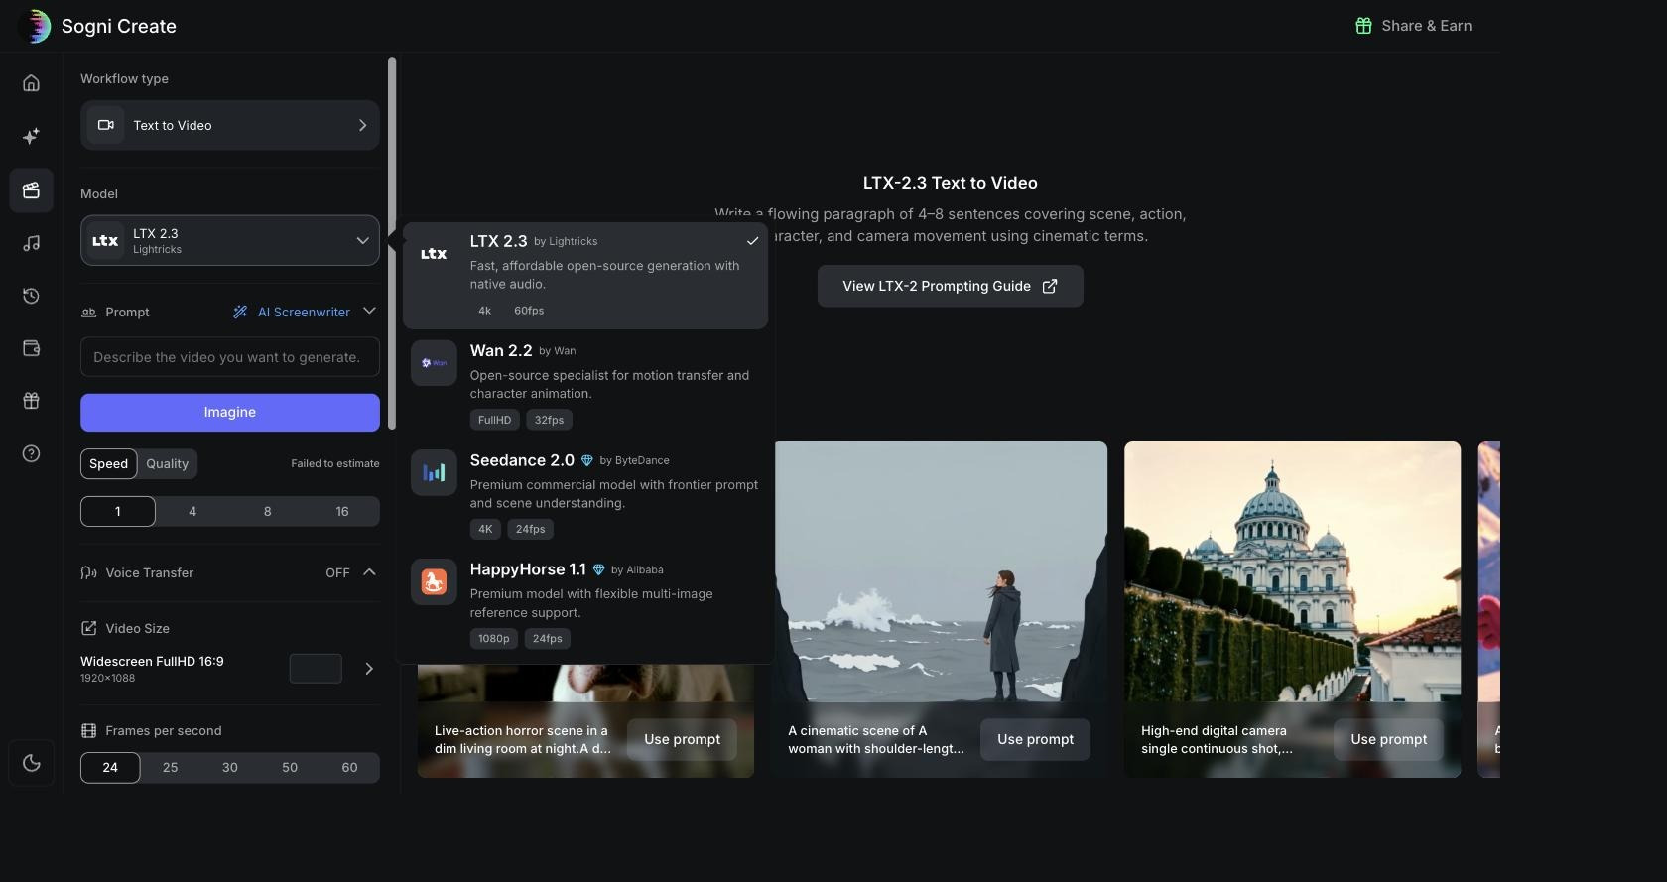1667x882 pixels.
Task: Open the Text to Video workflow selector
Action: pos(230,125)
